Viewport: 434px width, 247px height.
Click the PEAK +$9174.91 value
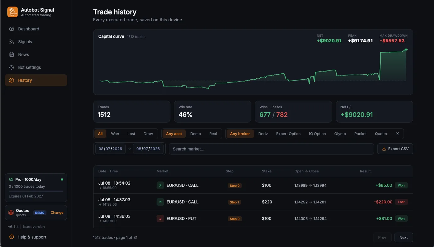coord(361,41)
